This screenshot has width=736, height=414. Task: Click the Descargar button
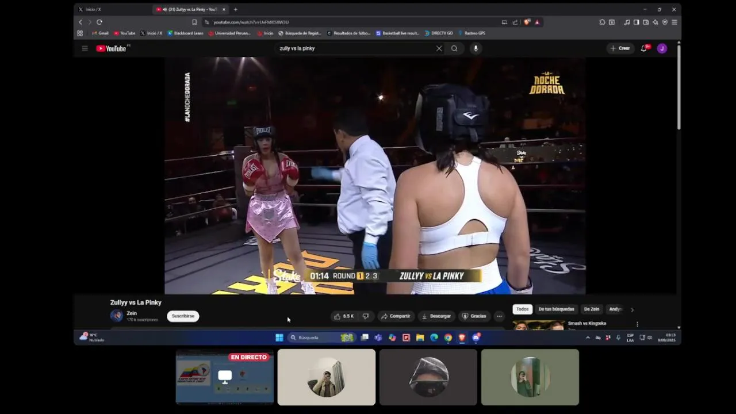pyautogui.click(x=436, y=316)
